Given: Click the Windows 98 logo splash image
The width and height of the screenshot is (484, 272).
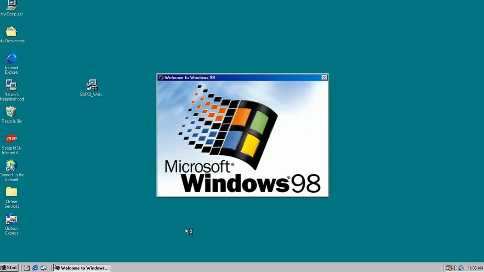Looking at the screenshot, I should (243, 139).
